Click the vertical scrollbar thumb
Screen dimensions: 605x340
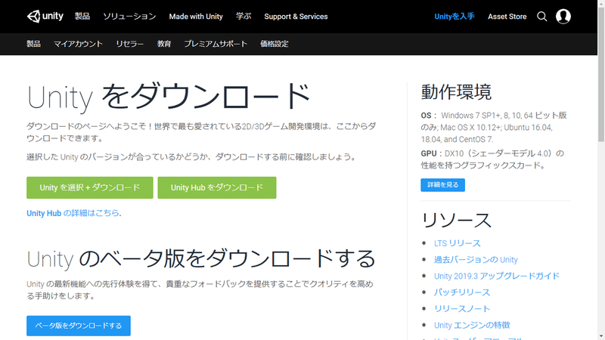(x=601, y=75)
